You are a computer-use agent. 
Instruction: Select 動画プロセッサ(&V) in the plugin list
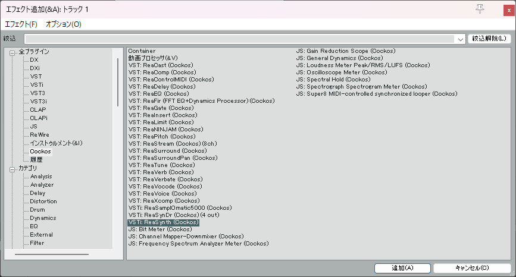click(153, 58)
